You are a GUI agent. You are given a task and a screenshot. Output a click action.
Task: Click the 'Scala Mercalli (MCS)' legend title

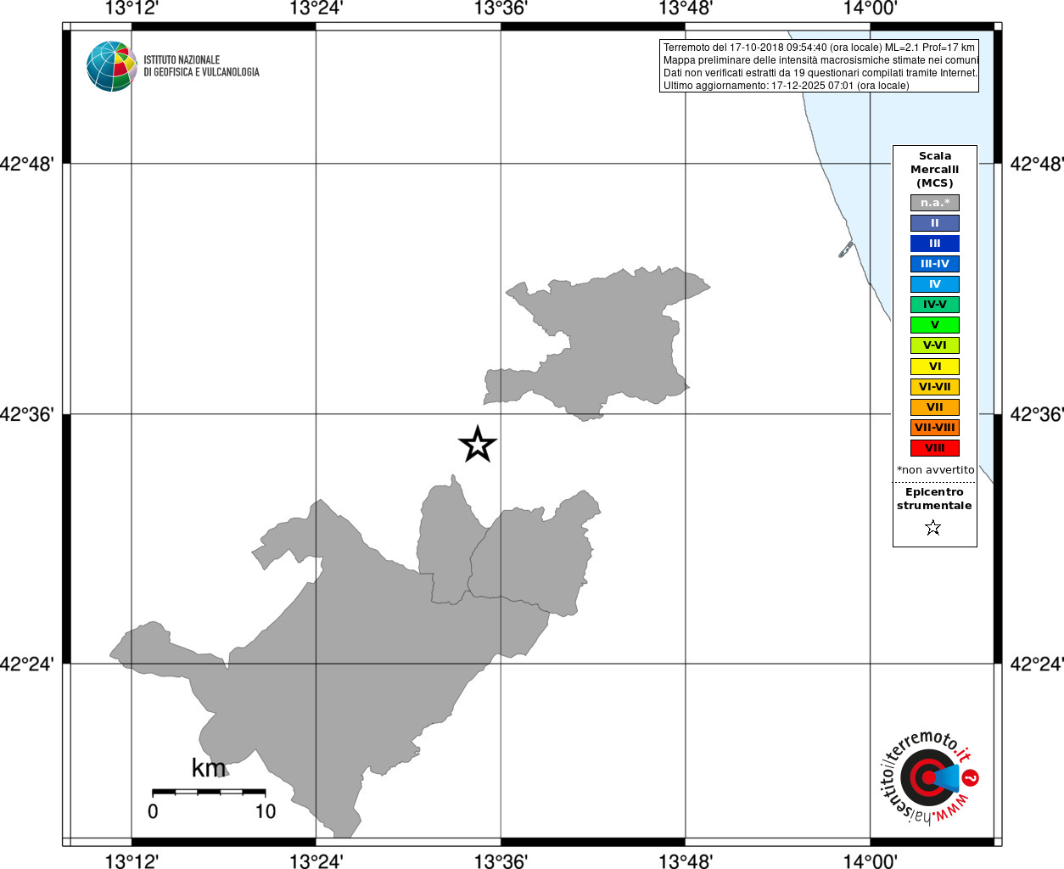935,170
